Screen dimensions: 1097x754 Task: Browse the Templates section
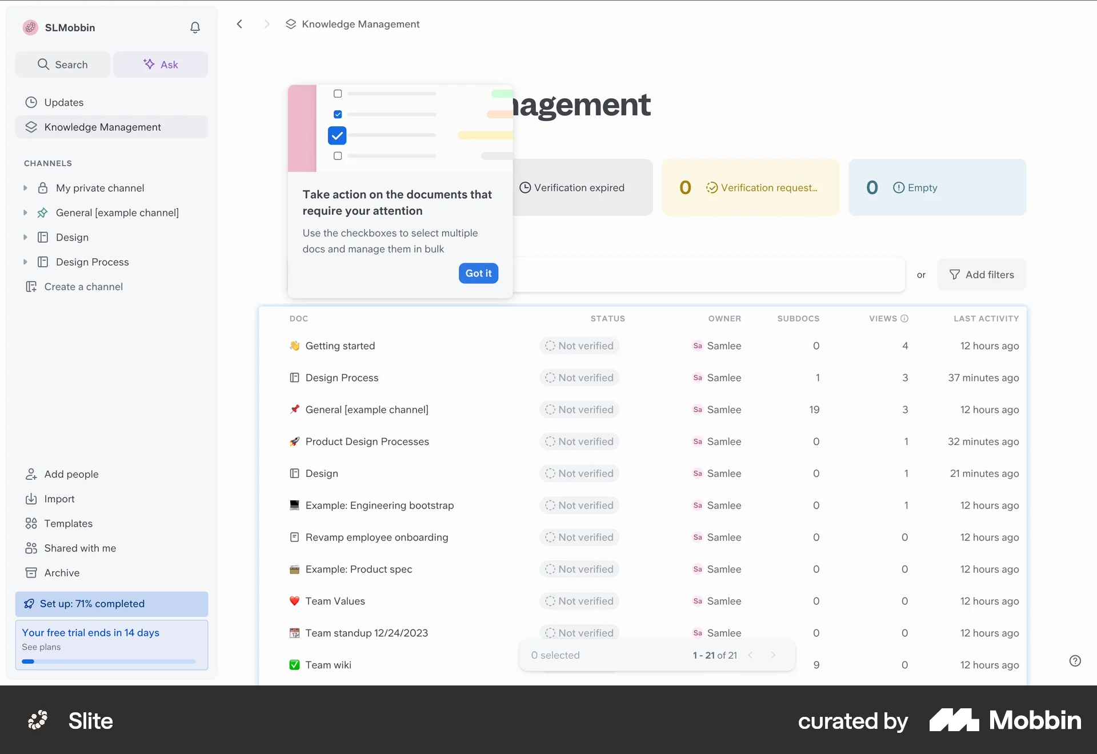68,523
